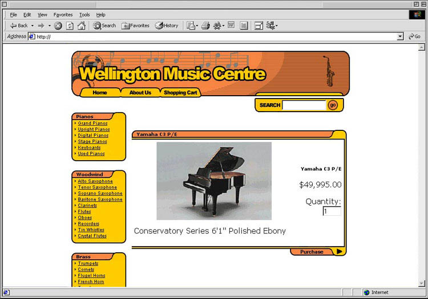Click the address bar Go button
Image resolution: width=428 pixels, height=299 pixels.
click(x=414, y=36)
